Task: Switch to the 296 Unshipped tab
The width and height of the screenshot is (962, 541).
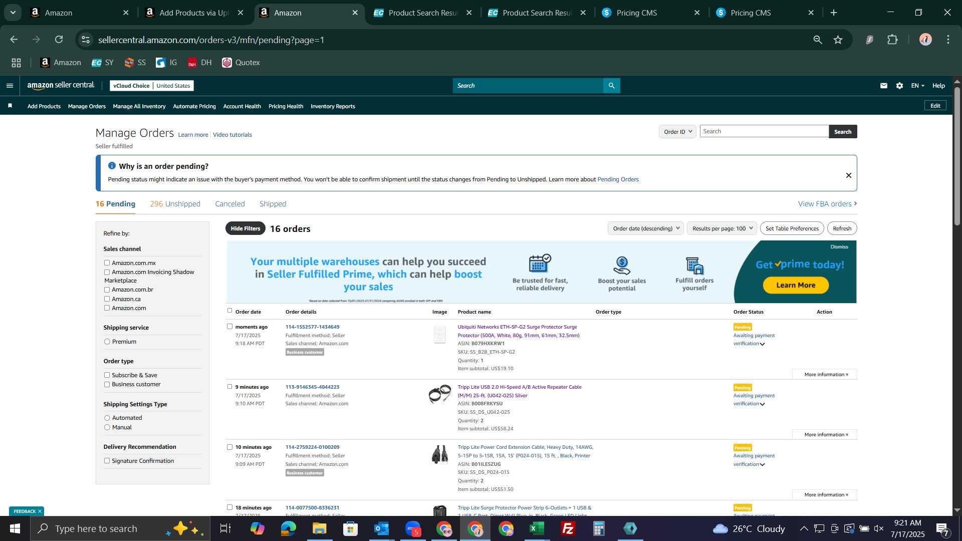Action: (175, 204)
